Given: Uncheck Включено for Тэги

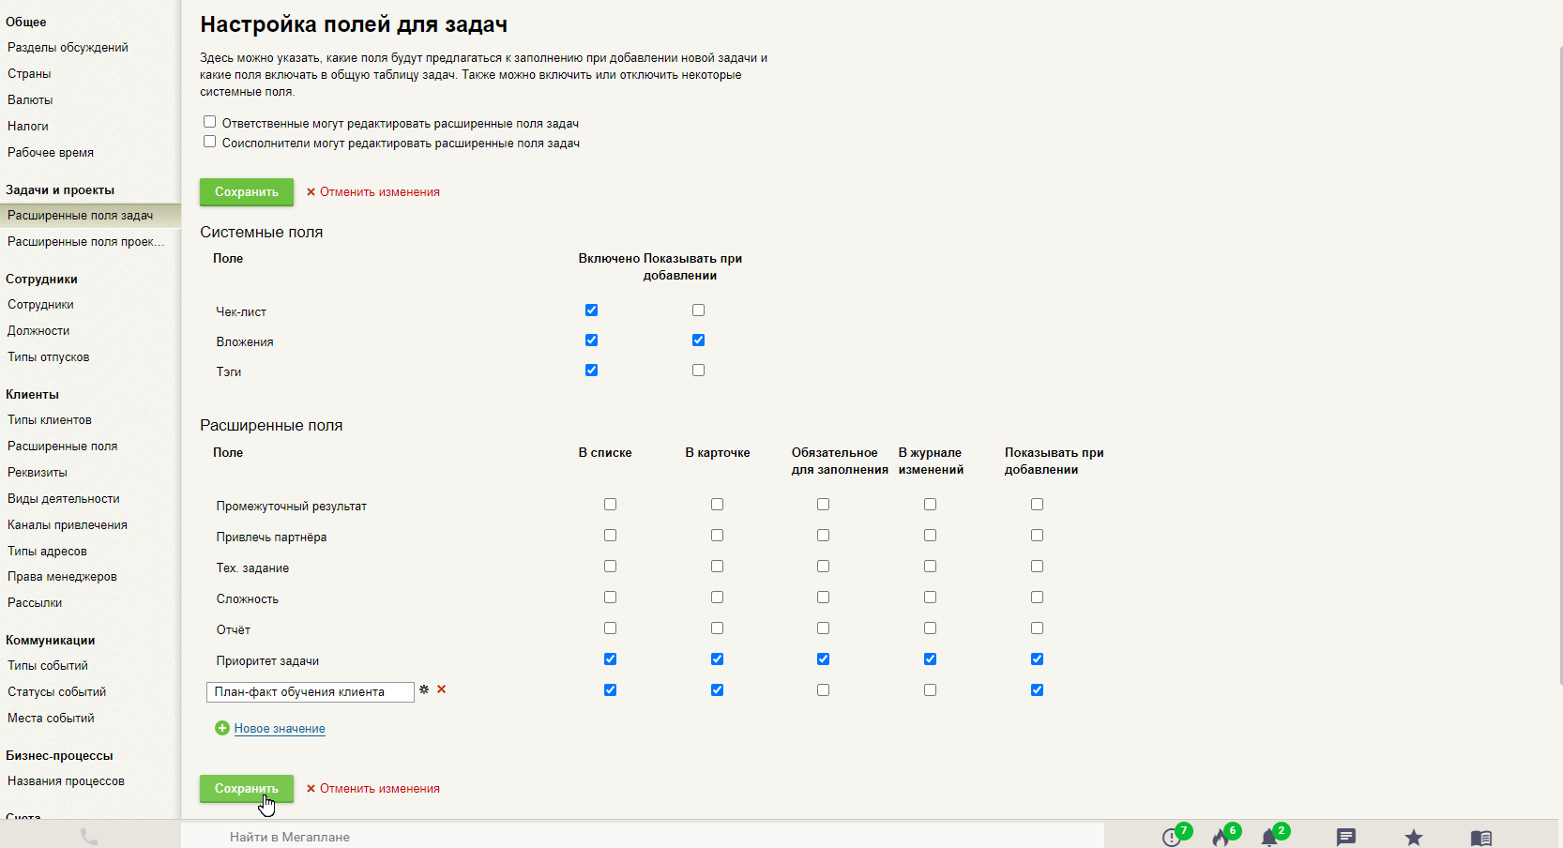Looking at the screenshot, I should 591,371.
